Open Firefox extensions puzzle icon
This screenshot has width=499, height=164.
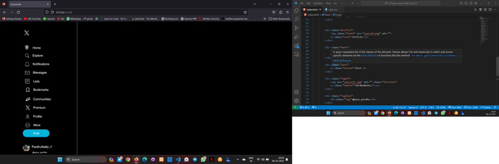(281, 12)
